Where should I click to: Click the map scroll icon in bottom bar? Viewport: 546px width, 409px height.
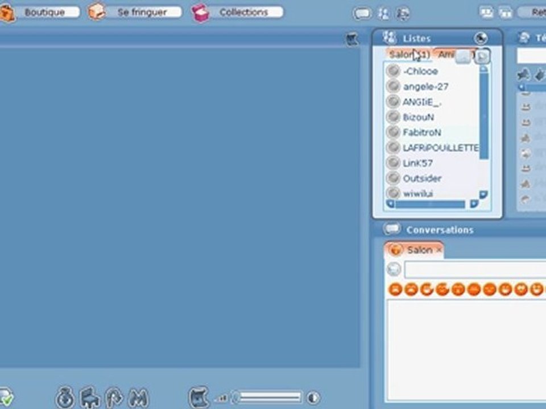pyautogui.click(x=199, y=397)
